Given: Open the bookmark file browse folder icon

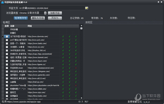Looking at the screenshot, I should click(x=87, y=8).
